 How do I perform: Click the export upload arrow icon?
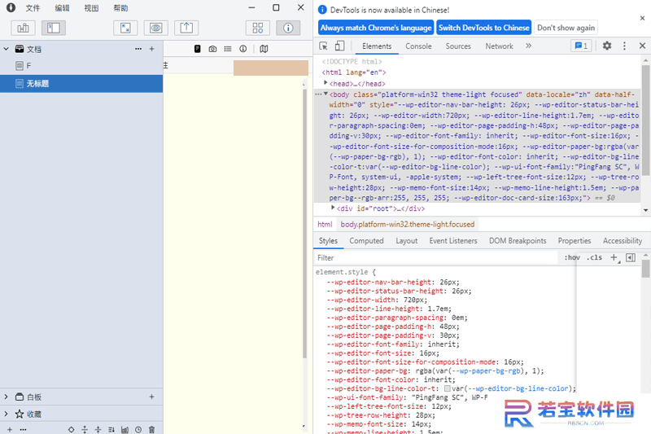(x=186, y=28)
